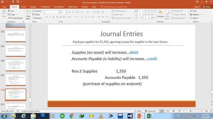213x119 pixels.
Task: Open the File tab
Action: pyautogui.click(x=4, y=7)
